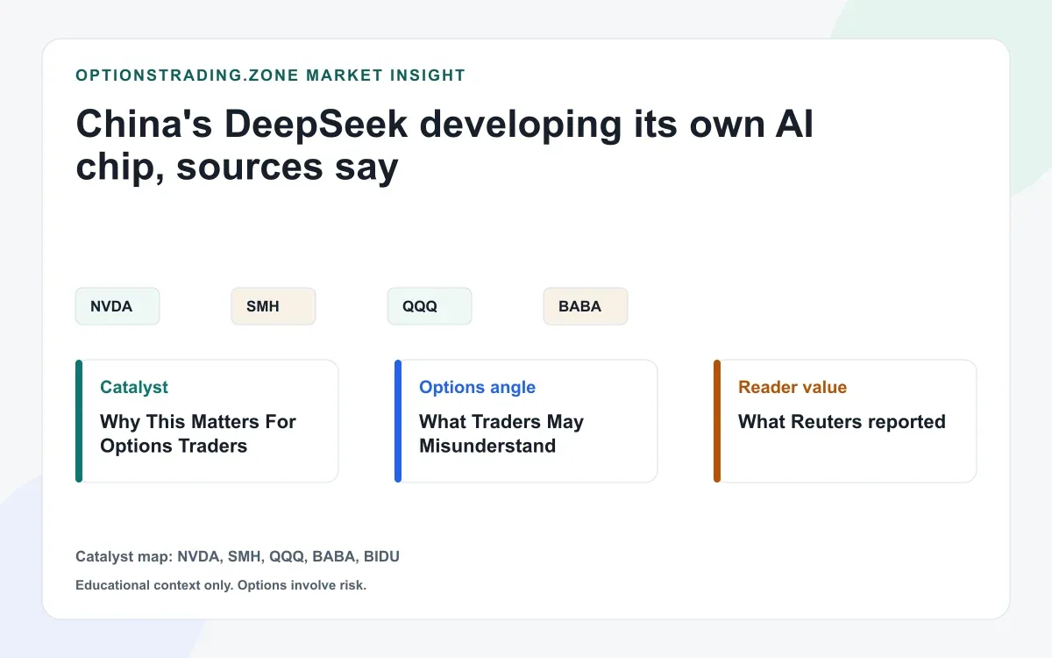Select the BABA ticker chip
The width and height of the screenshot is (1052, 658).
tap(586, 306)
